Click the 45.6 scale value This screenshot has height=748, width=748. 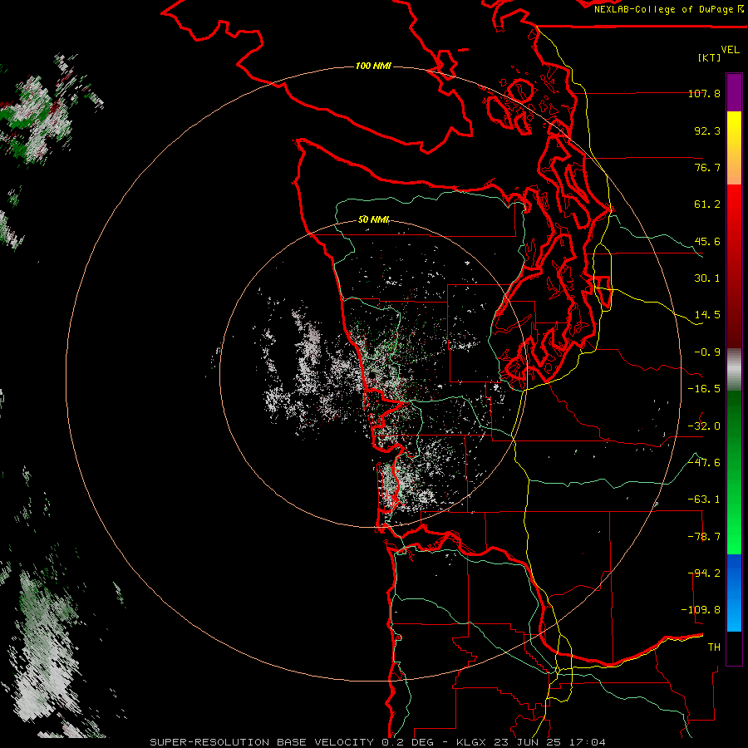pyautogui.click(x=707, y=241)
